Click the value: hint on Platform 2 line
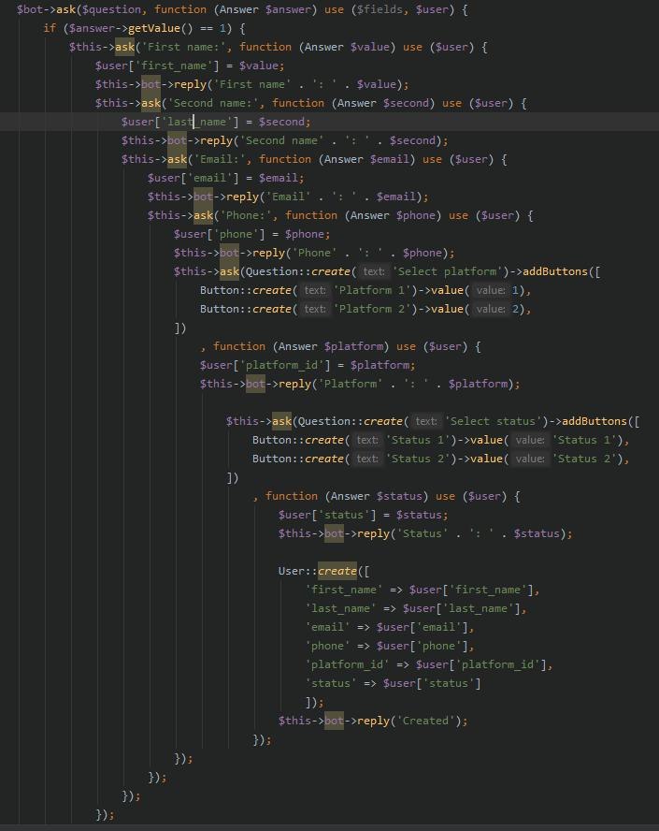 (490, 309)
